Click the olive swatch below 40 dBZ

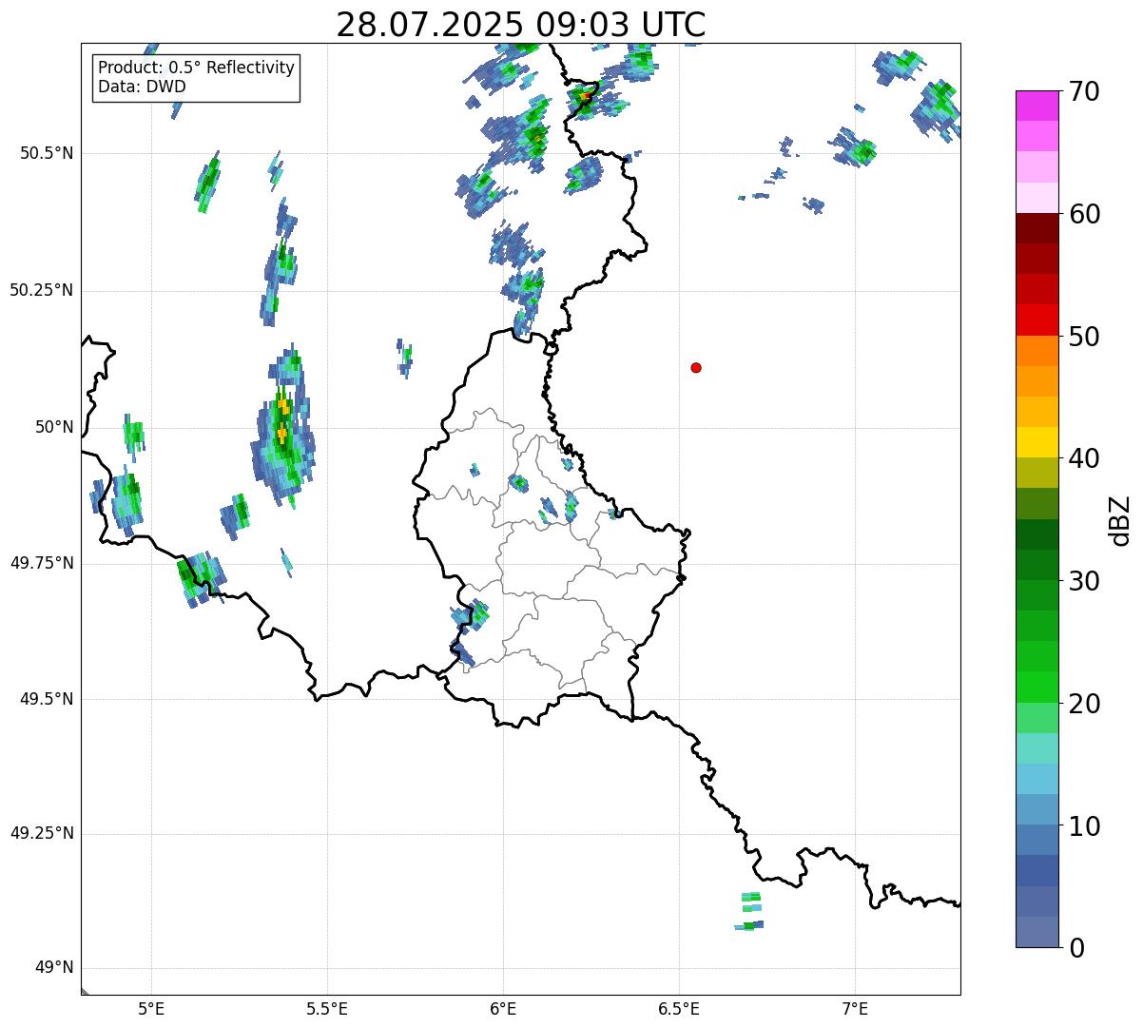pos(1037,473)
